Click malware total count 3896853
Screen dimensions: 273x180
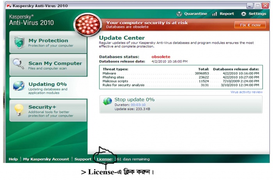[x=202, y=73]
